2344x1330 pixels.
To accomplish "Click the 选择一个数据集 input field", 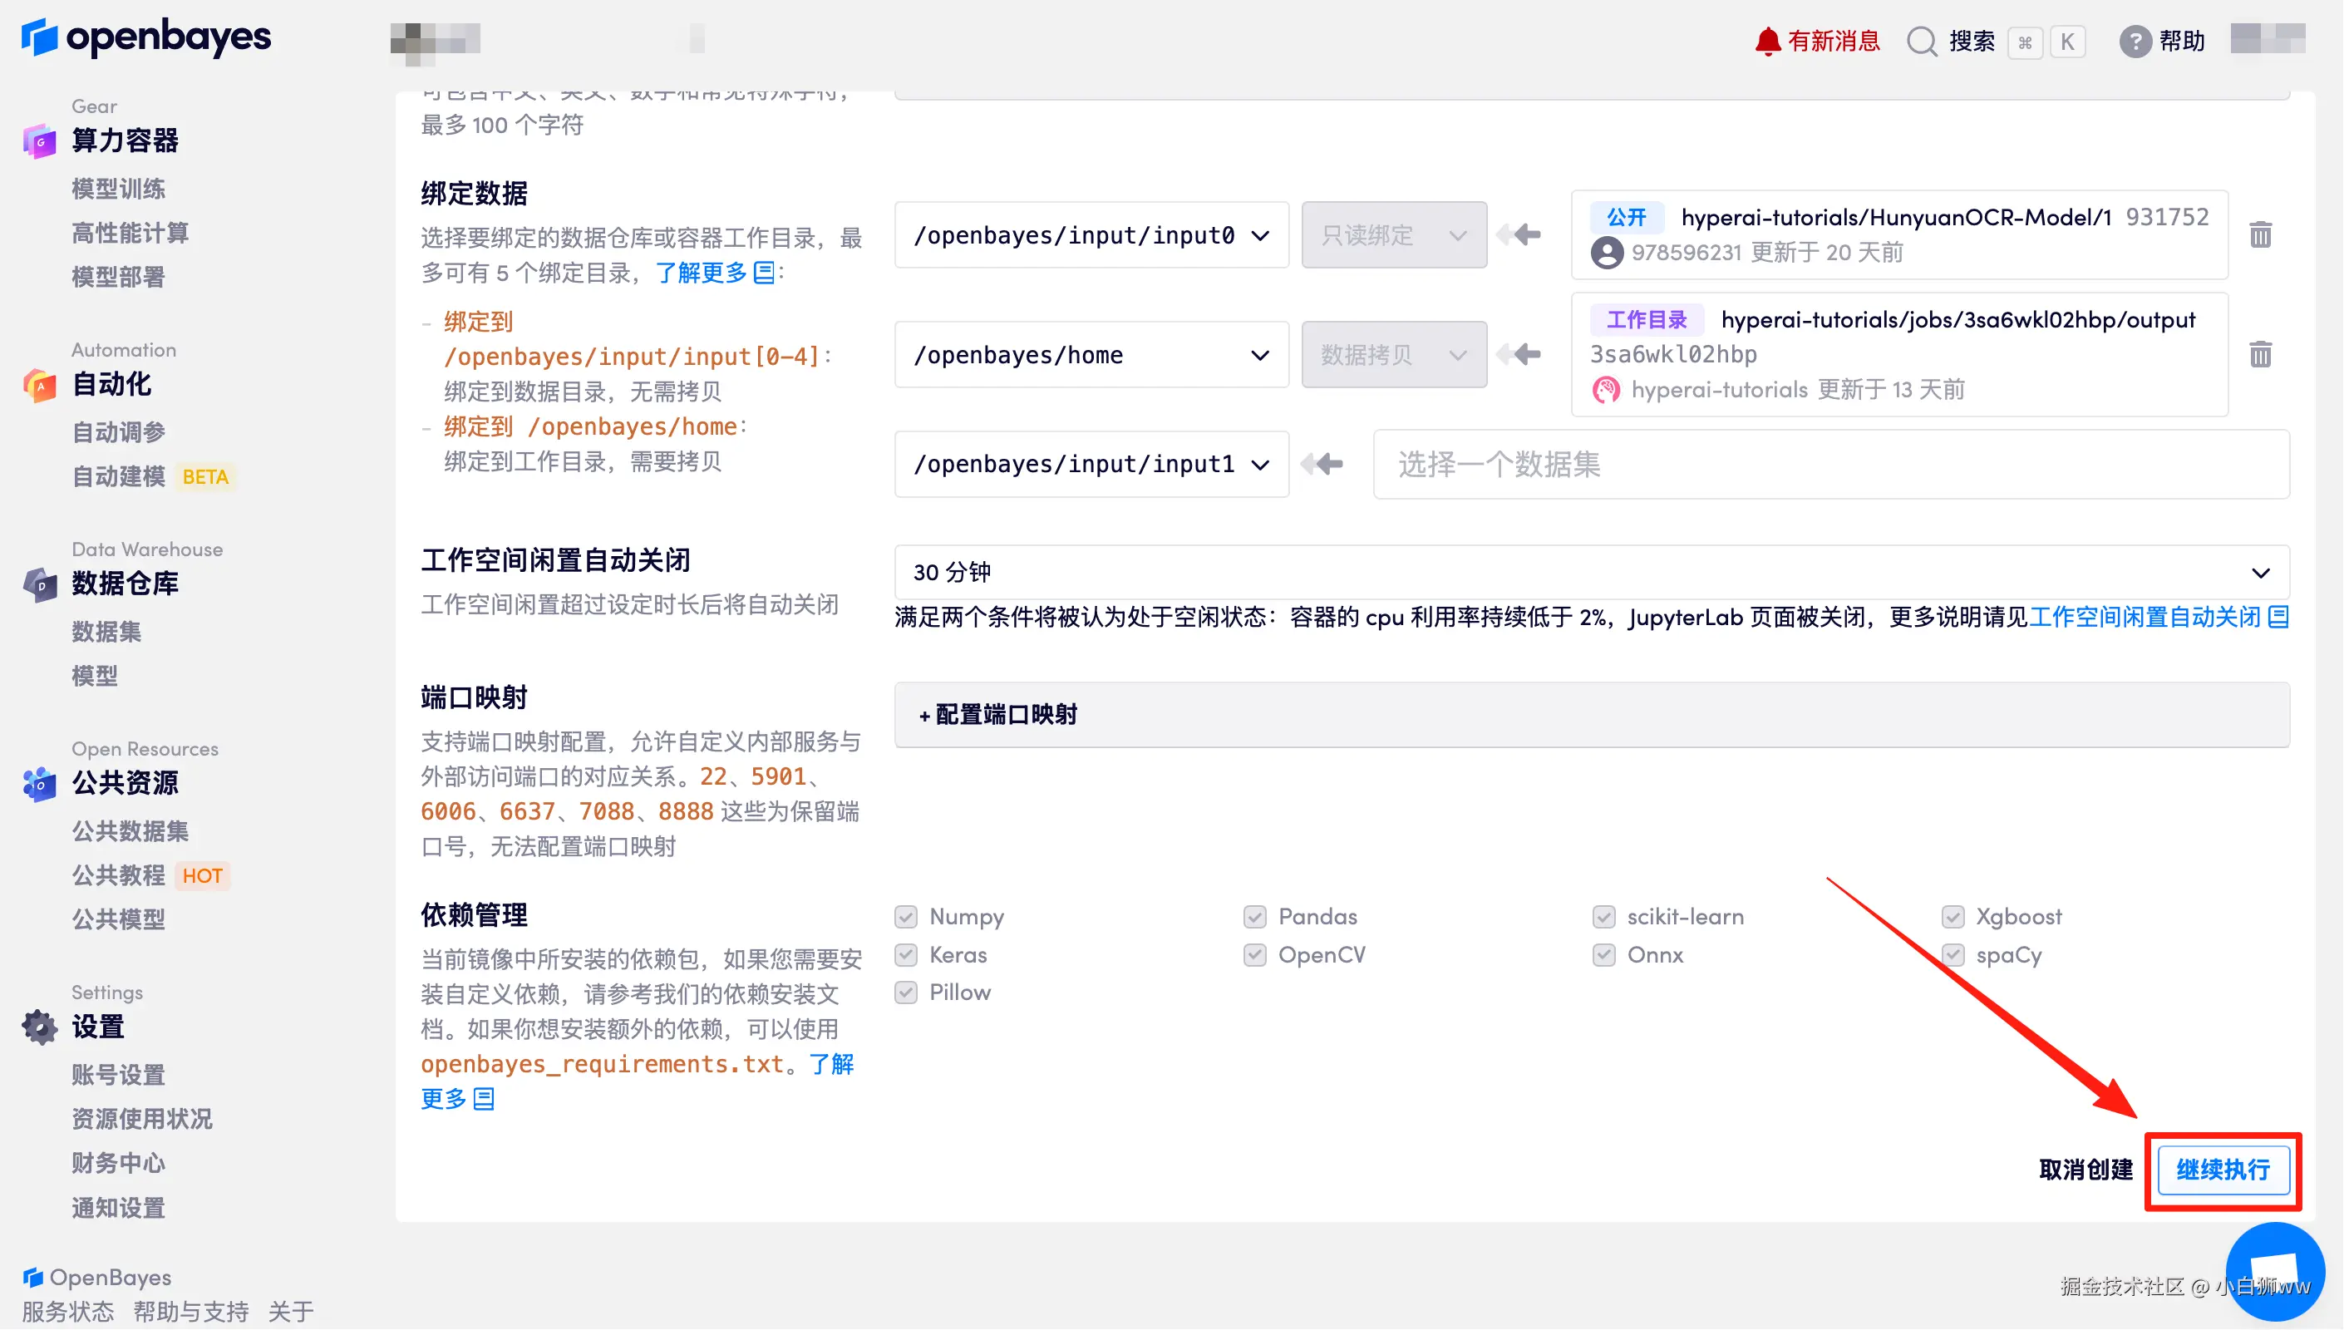I will [1830, 465].
